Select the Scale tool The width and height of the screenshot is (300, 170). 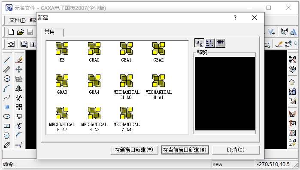click(19, 117)
